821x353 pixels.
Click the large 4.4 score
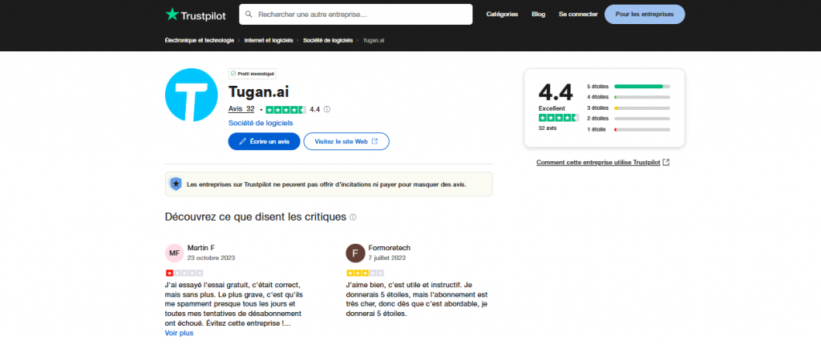point(556,93)
